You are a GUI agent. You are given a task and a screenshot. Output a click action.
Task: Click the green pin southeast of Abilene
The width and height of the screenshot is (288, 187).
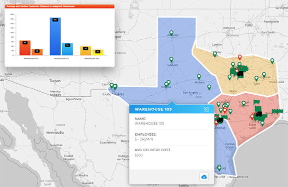(x=209, y=87)
